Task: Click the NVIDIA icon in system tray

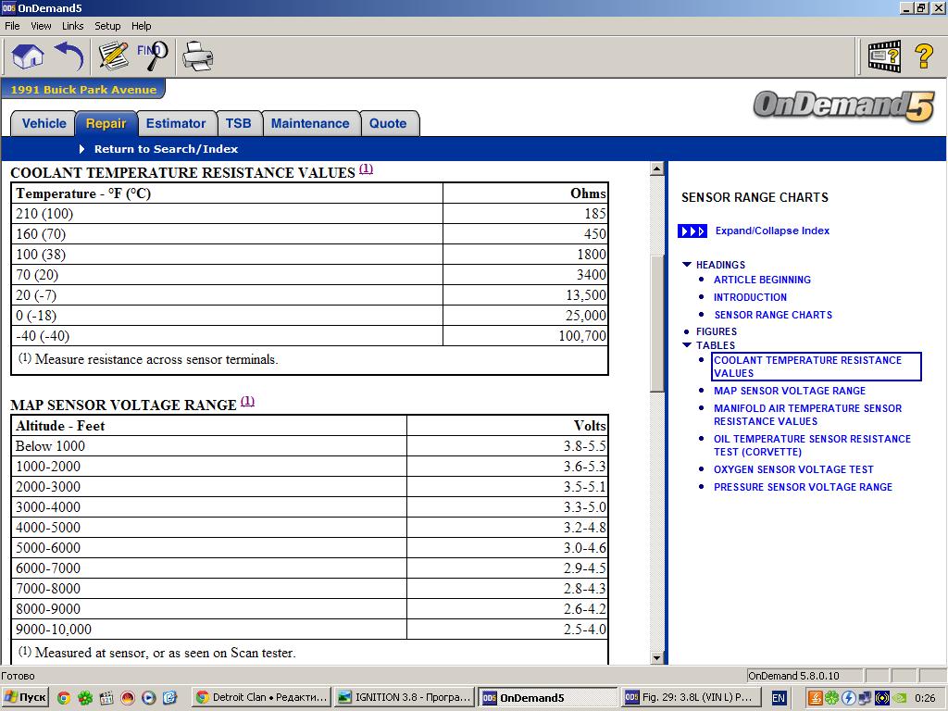Action: click(899, 698)
